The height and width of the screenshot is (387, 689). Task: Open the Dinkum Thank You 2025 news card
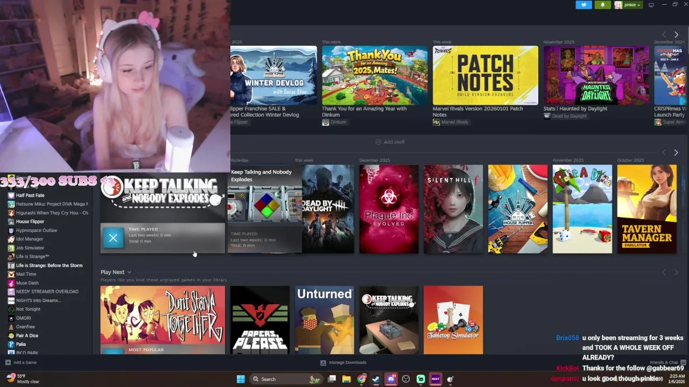pos(375,75)
